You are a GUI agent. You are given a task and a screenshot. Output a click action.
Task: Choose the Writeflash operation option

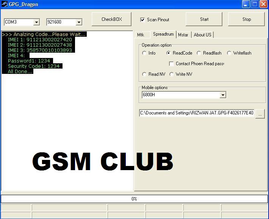point(229,53)
